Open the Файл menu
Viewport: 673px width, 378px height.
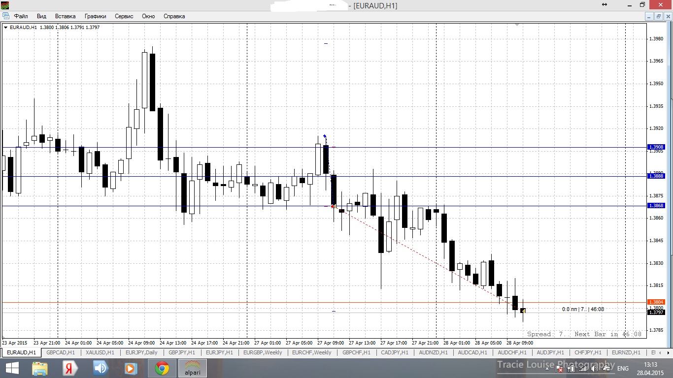coord(21,16)
